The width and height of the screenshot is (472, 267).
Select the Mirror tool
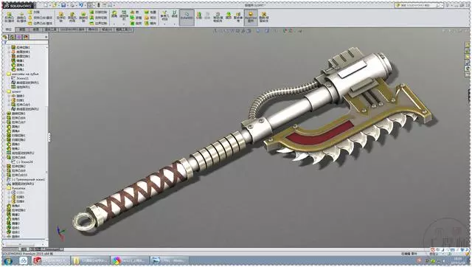click(x=150, y=23)
